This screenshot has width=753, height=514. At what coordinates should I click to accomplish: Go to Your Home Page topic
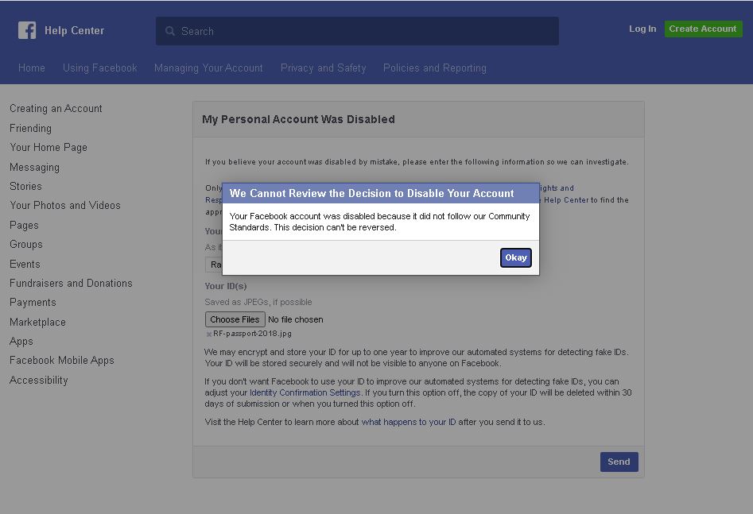[x=49, y=147]
